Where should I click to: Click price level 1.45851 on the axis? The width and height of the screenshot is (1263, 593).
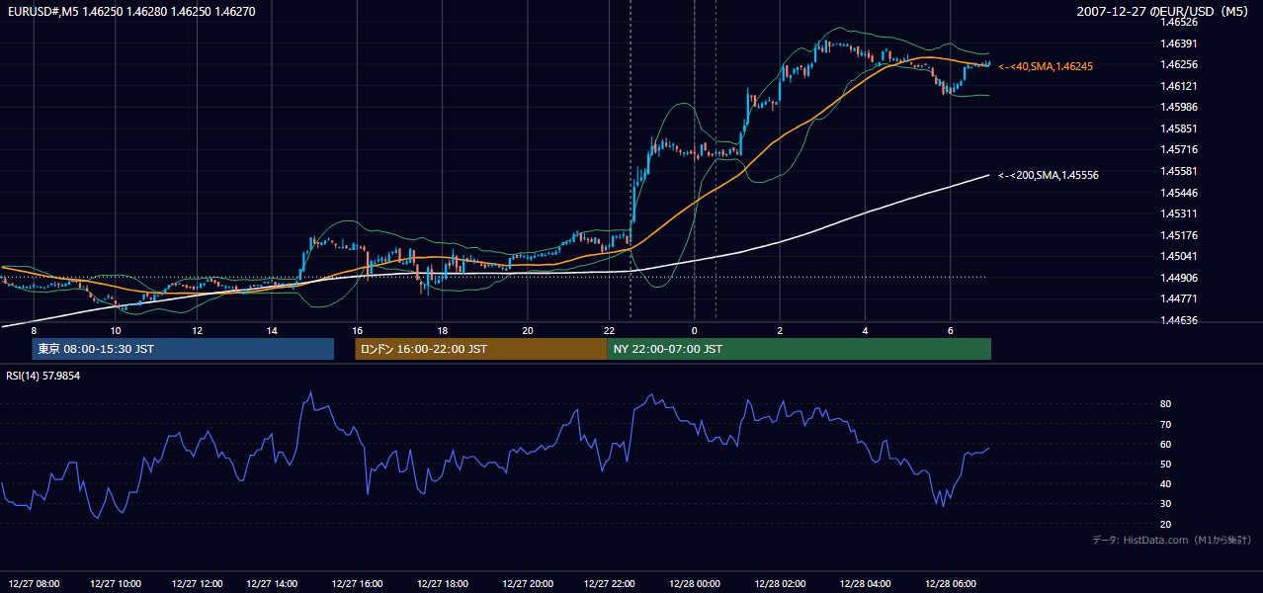tap(1179, 128)
